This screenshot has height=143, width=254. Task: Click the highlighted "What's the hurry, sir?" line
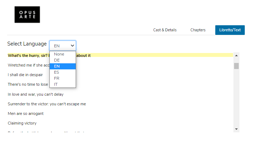pos(28,55)
